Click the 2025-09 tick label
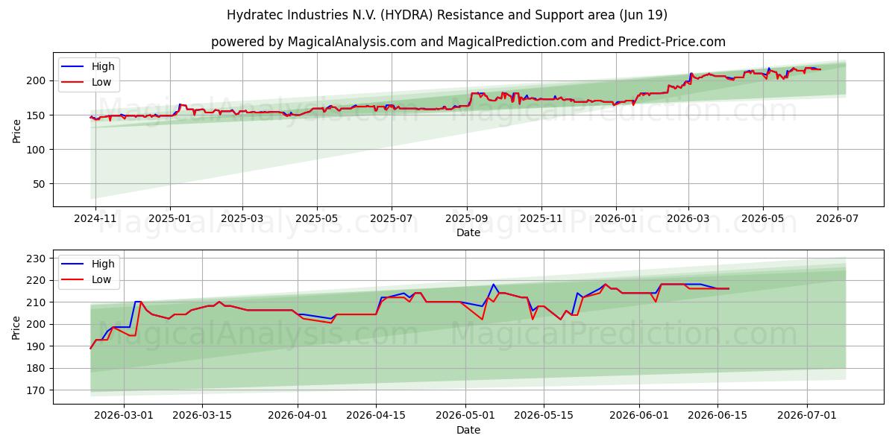This screenshot has height=447, width=895. pos(468,218)
